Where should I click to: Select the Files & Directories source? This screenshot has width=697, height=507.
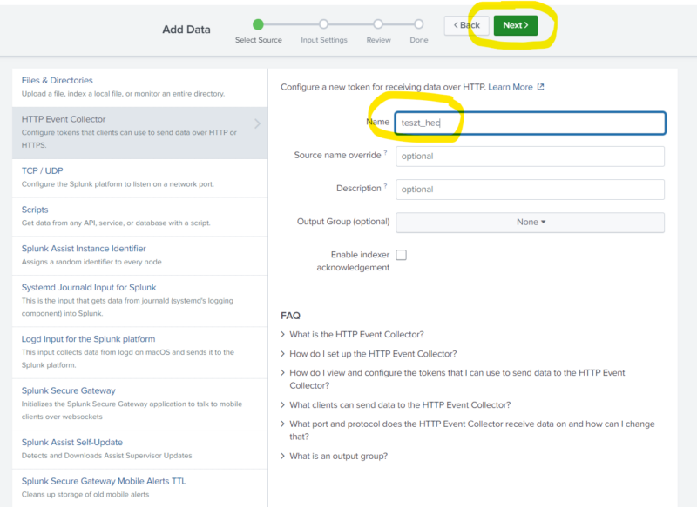click(140, 87)
